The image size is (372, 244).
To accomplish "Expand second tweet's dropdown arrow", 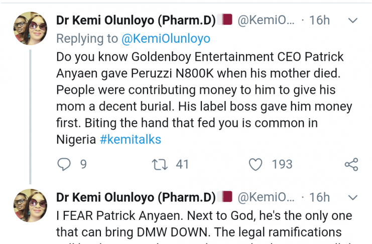I will click(x=353, y=197).
